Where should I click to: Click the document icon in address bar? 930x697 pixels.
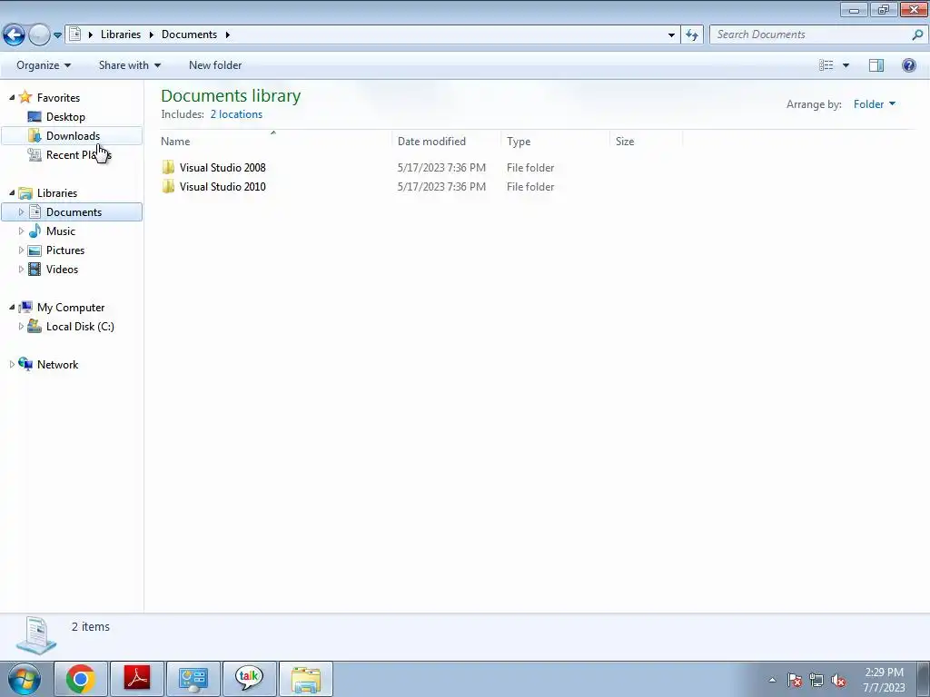click(74, 34)
